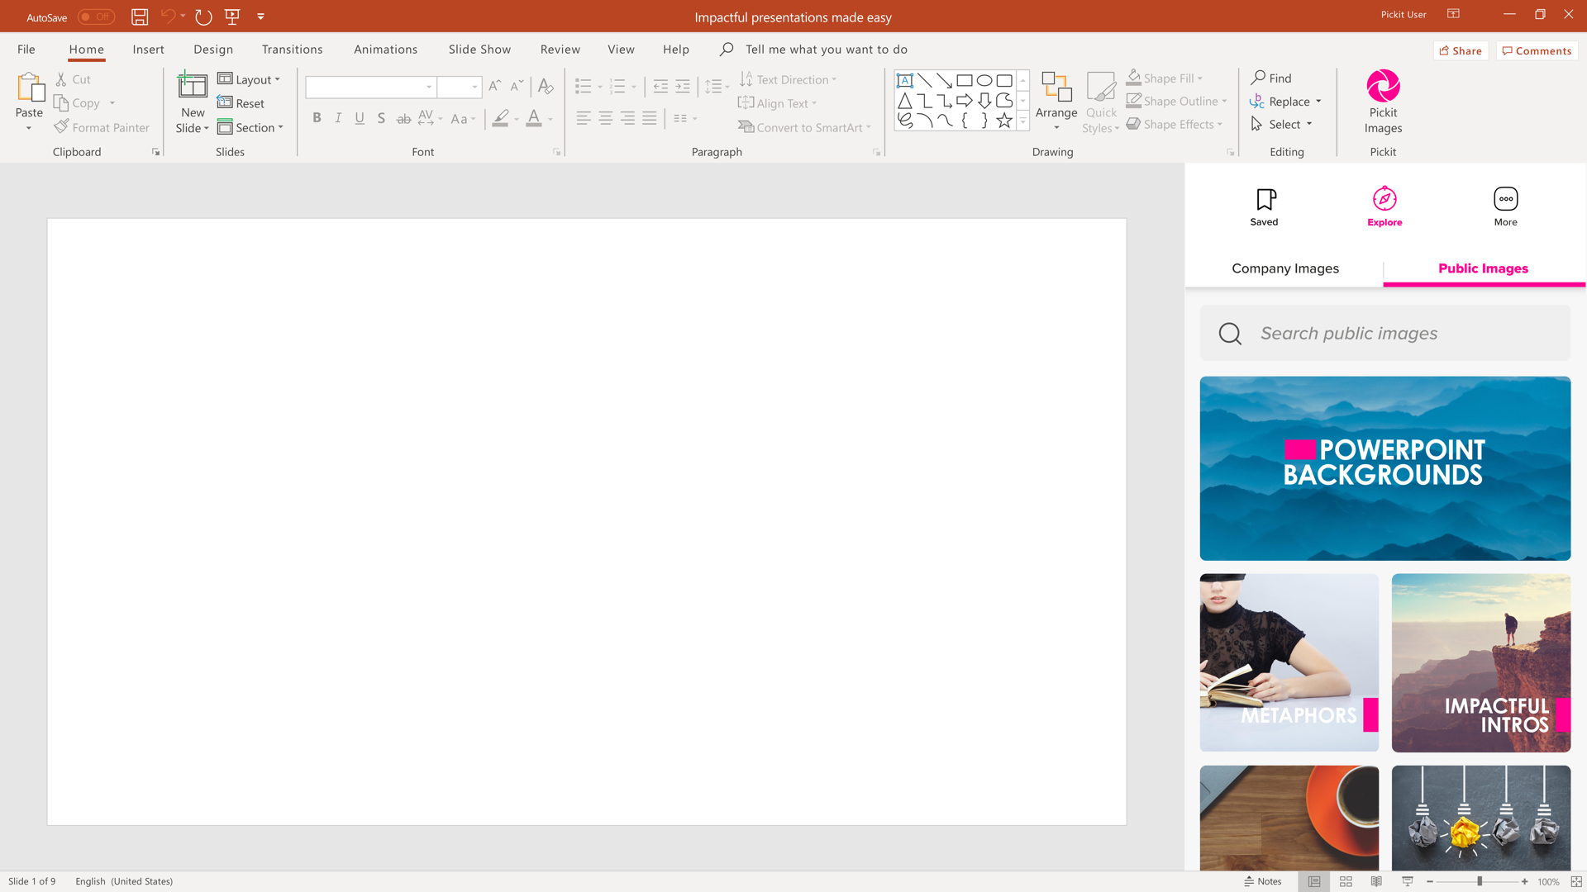Open the Transitions ribbon tab

pyautogui.click(x=292, y=50)
